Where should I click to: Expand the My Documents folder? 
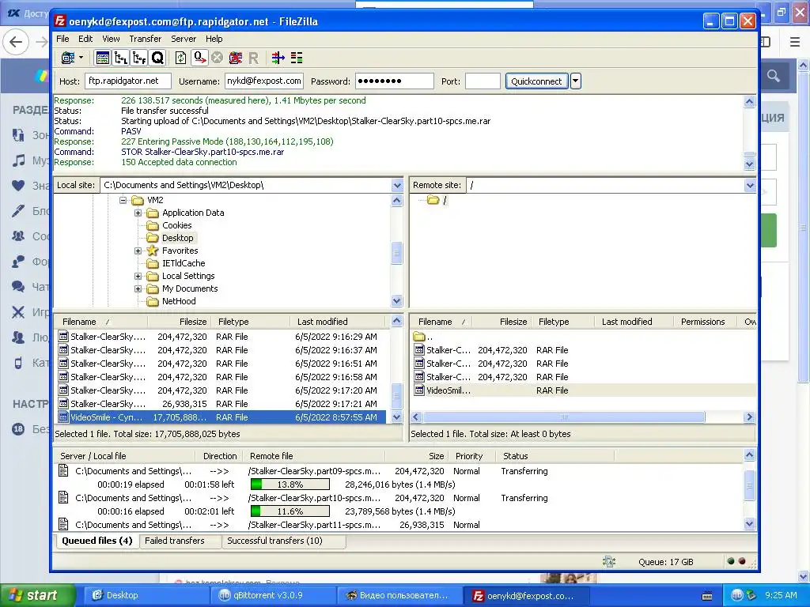point(138,288)
